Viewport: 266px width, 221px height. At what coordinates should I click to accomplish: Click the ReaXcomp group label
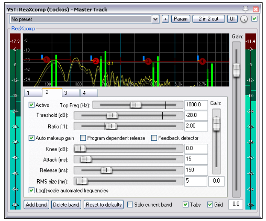[23, 29]
